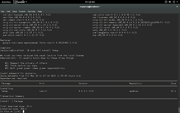Click the 'Install 1 Package' line
The image size is (180, 113).
click(x=12, y=101)
